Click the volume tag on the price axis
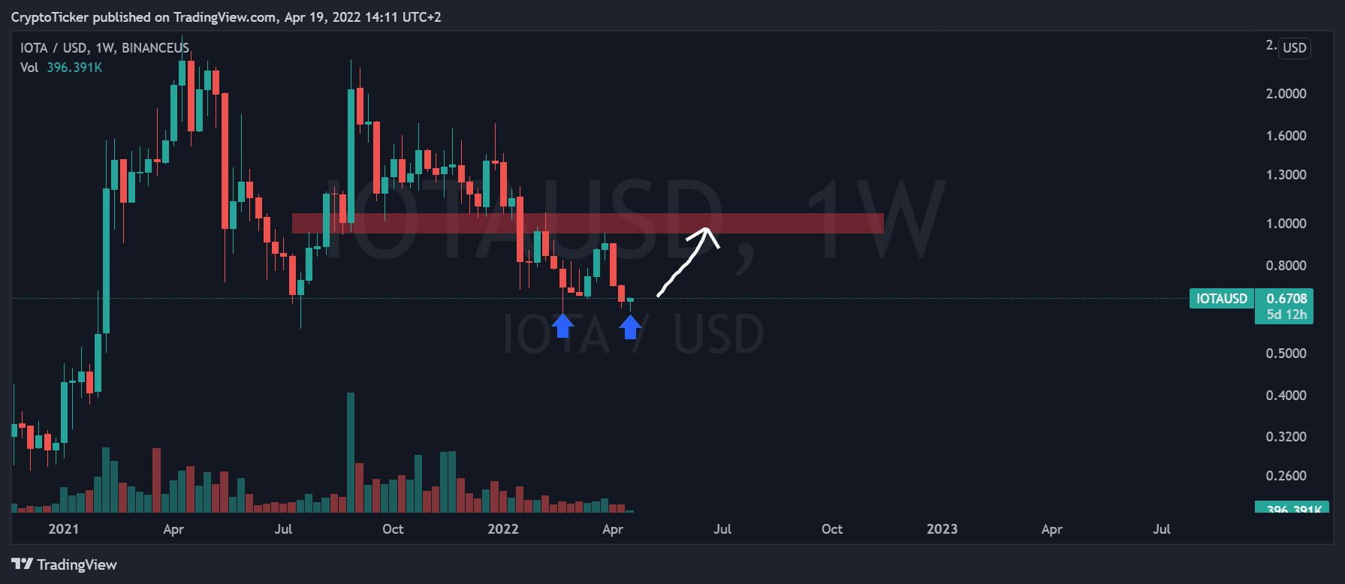1345x584 pixels. tap(1292, 508)
